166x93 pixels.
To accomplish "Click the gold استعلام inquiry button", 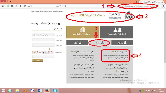I will tap(38, 60).
